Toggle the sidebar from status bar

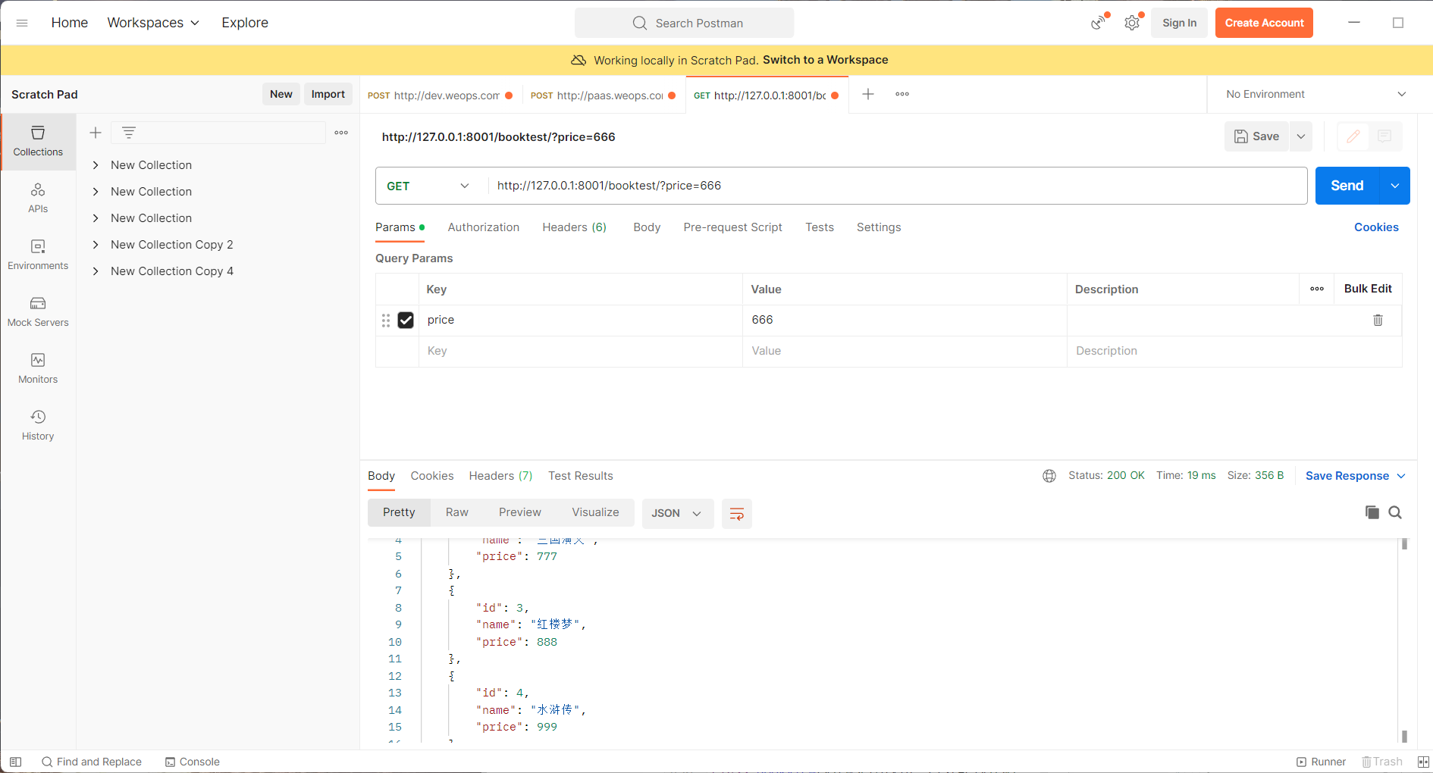point(15,762)
